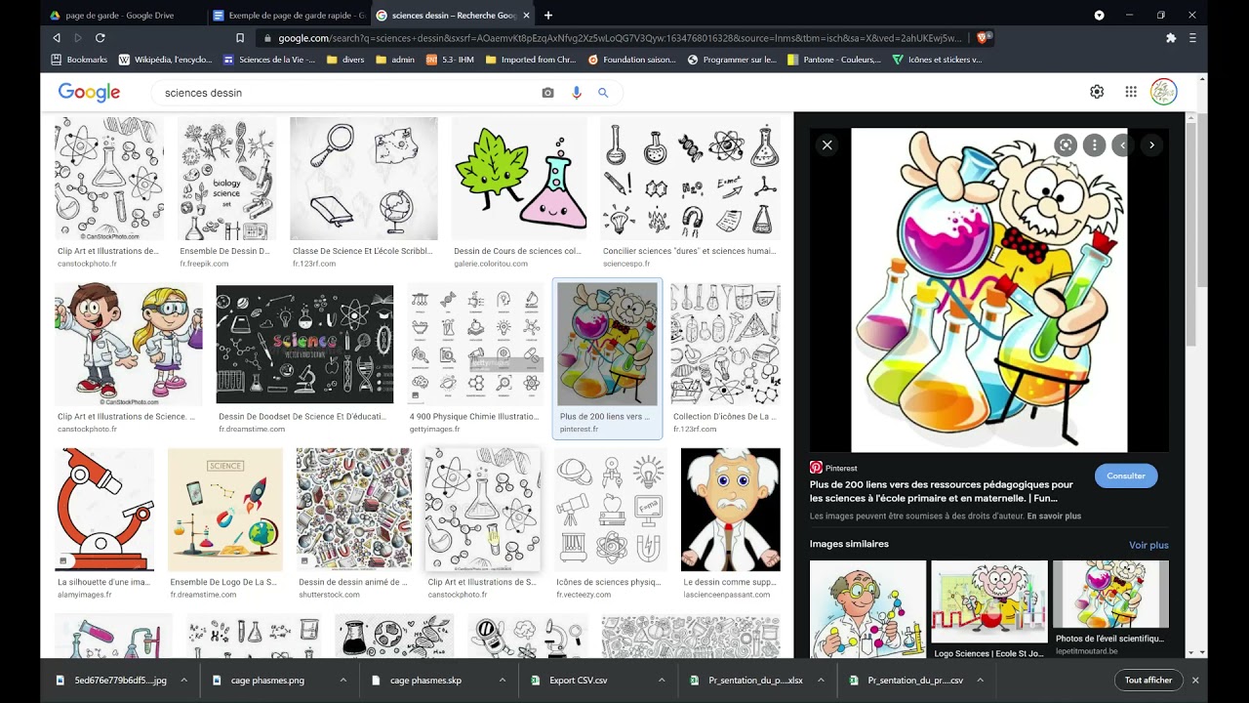Expand options for 5ed676e779b6df5 jpg download

coord(183,680)
